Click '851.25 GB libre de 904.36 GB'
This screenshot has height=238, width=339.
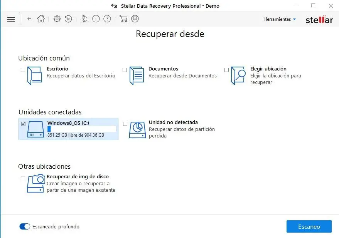76,135
